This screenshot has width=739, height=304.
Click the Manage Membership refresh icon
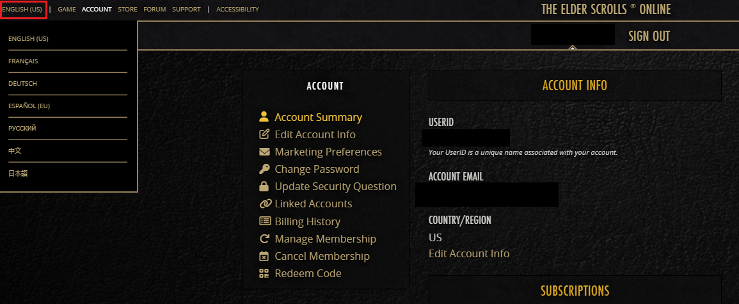tap(264, 239)
